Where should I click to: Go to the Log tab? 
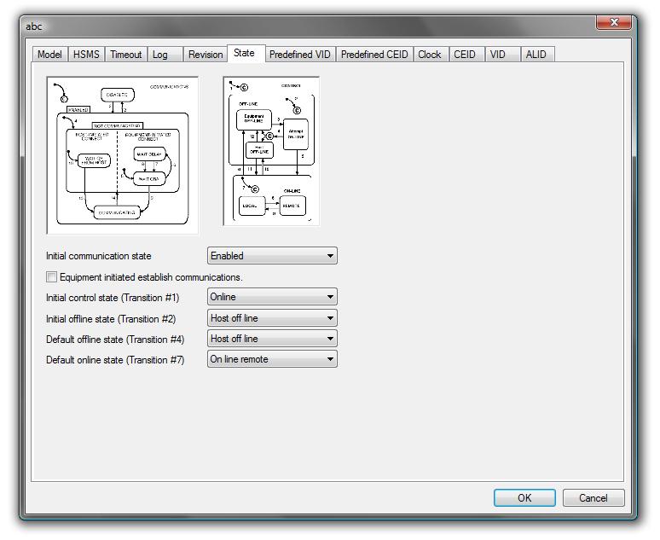click(x=160, y=55)
